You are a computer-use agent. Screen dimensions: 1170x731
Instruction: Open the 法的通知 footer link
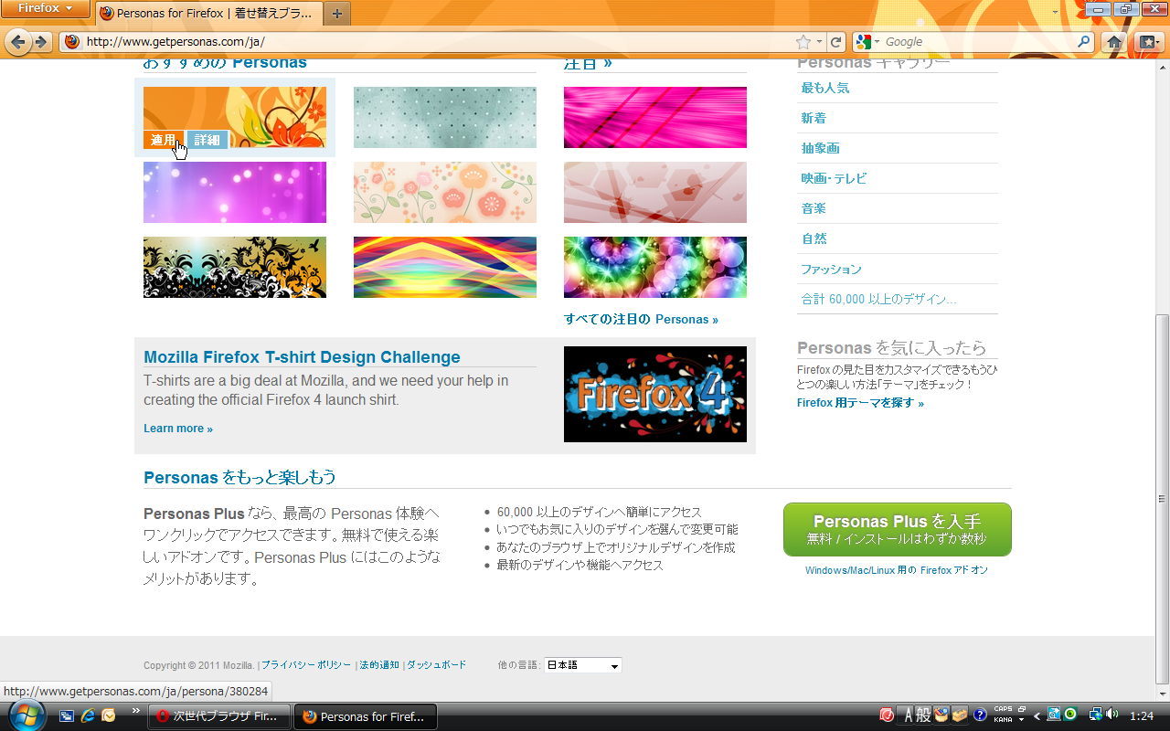pyautogui.click(x=379, y=665)
